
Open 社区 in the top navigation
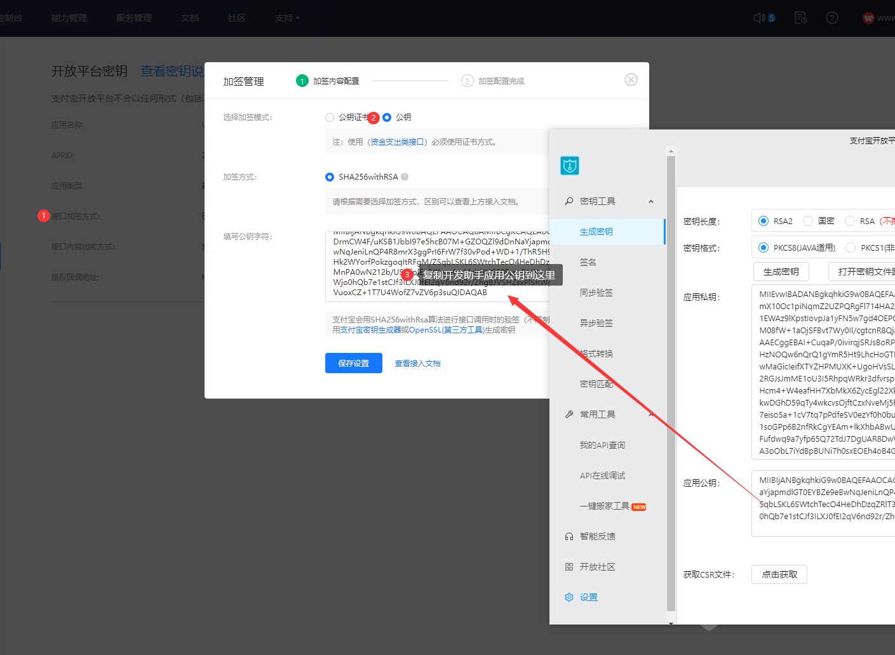point(237,18)
